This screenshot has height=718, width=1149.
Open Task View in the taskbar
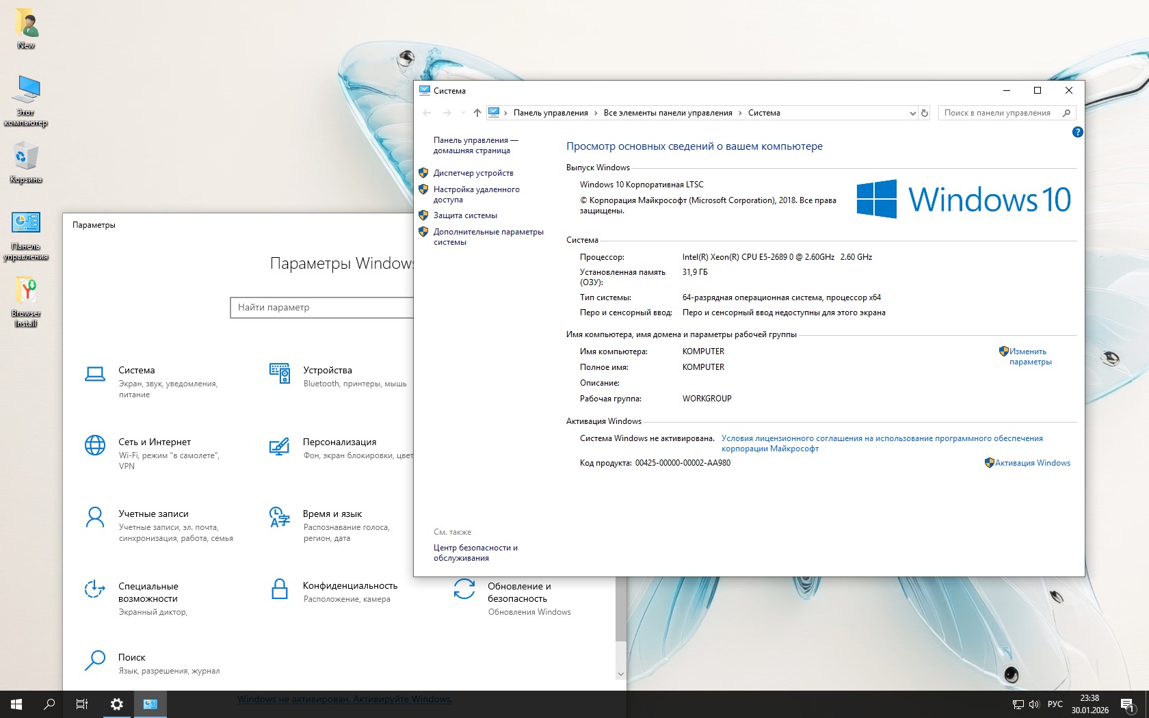82,704
